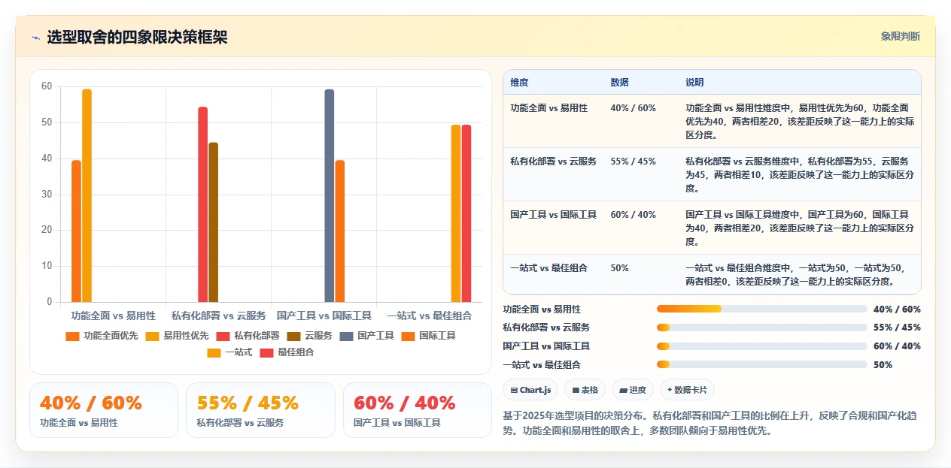The image size is (951, 468).
Task: Toggle the 私有化部署 legend item
Action: pyautogui.click(x=248, y=336)
